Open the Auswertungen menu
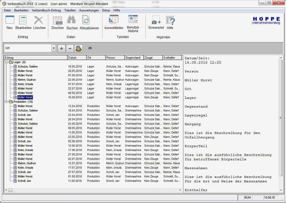The width and height of the screenshot is (286, 203). tap(89, 10)
